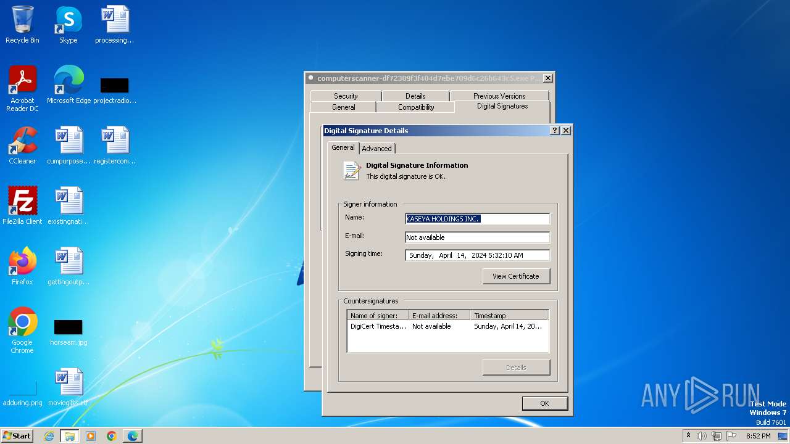Select the DigiCert Timestamp countersignature row
The width and height of the screenshot is (790, 444).
447,326
